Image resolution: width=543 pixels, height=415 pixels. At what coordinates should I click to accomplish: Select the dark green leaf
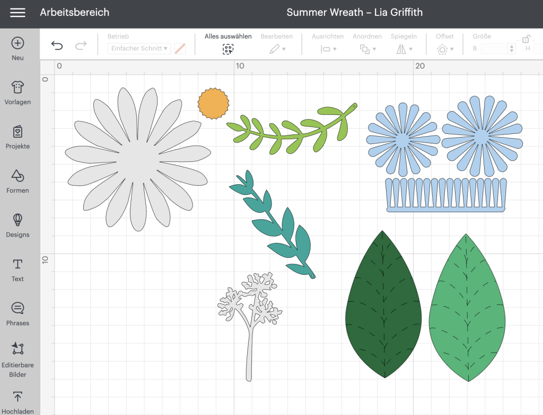[383, 304]
